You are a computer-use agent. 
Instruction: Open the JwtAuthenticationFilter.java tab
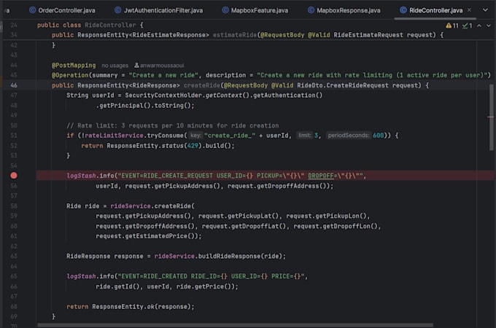coord(158,10)
